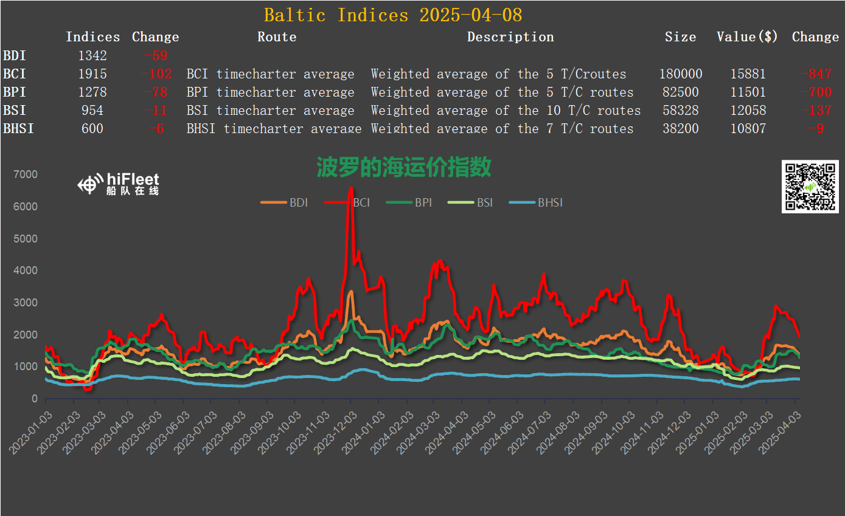This screenshot has width=845, height=516.
Task: Hide the BPI series via legend
Action: [410, 202]
